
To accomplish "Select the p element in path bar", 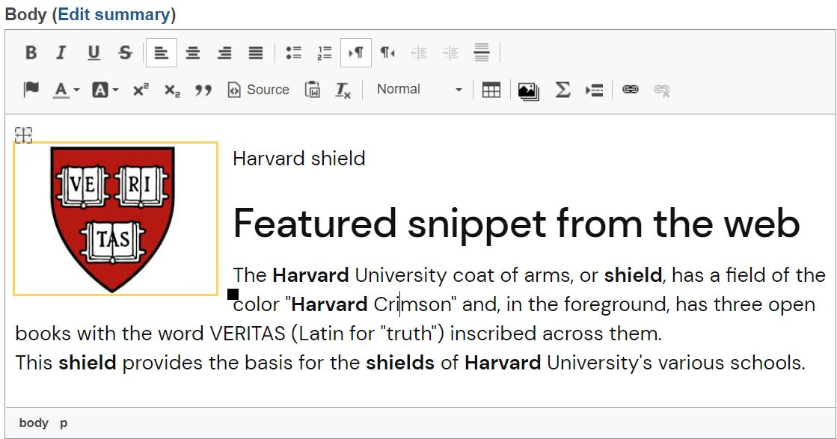I will 64,423.
